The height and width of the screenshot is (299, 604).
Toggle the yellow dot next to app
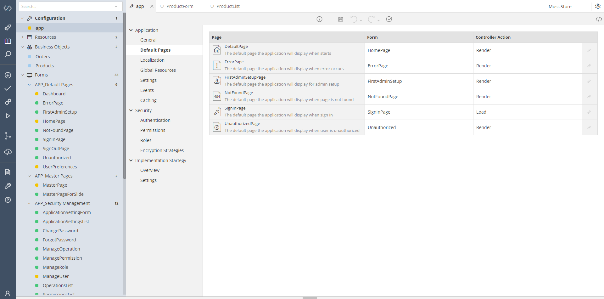[30, 28]
